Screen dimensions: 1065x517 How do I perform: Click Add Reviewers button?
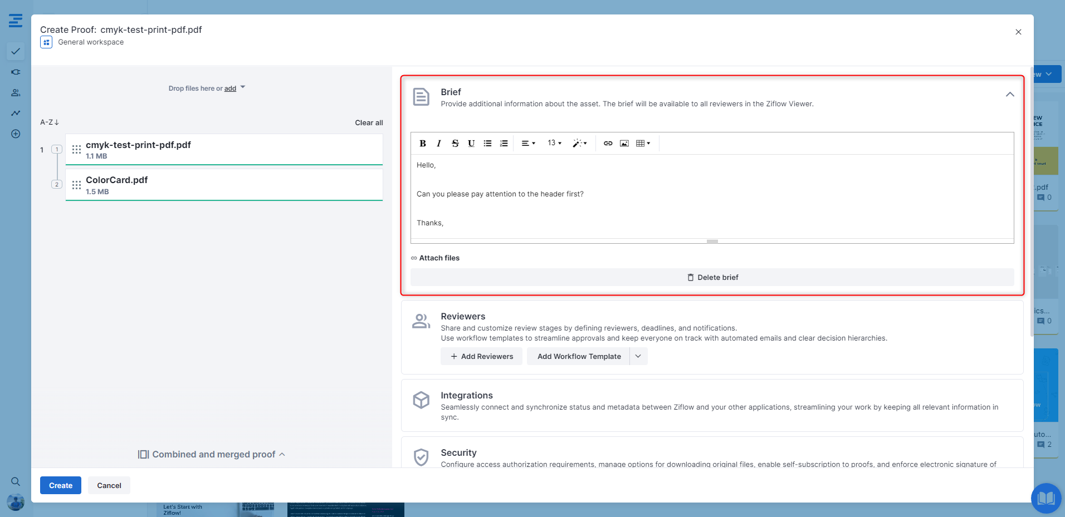tap(481, 356)
